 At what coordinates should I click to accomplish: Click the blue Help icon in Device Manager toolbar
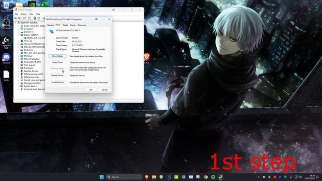point(35,18)
